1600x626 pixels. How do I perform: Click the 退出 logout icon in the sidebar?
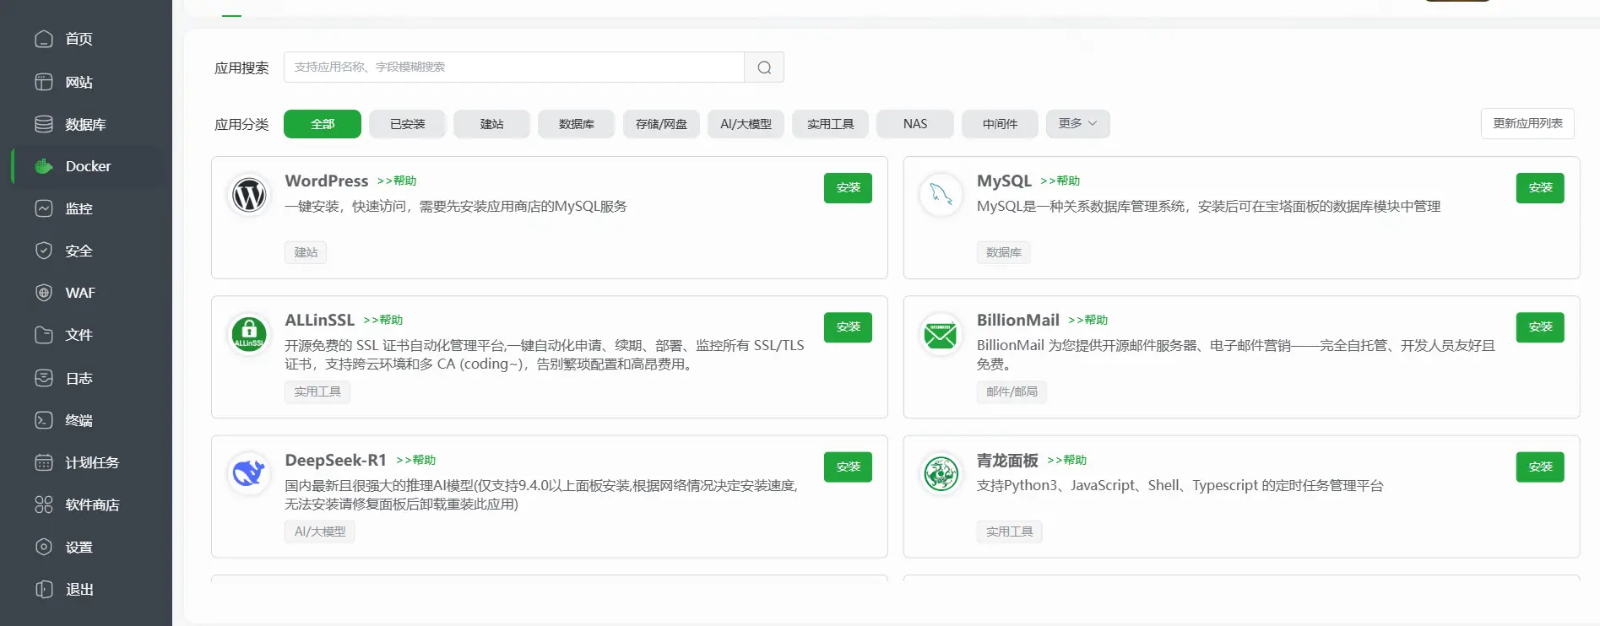click(x=44, y=589)
